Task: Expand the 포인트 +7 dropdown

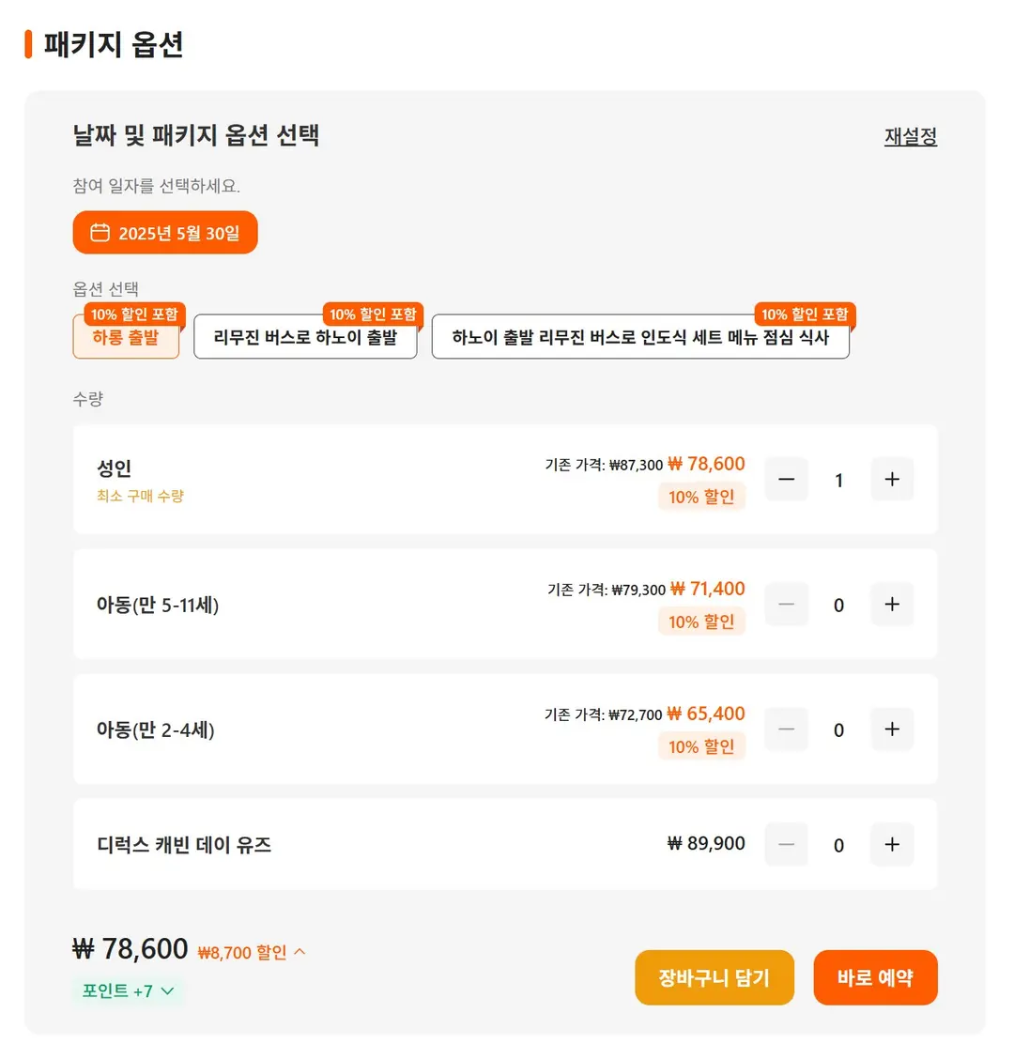Action: pos(128,990)
